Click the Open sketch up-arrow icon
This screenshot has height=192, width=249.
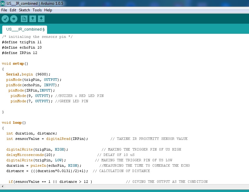click(x=33, y=19)
